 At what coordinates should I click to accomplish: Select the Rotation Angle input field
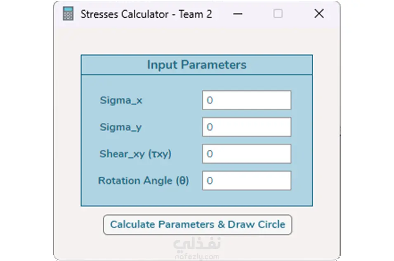[246, 181]
